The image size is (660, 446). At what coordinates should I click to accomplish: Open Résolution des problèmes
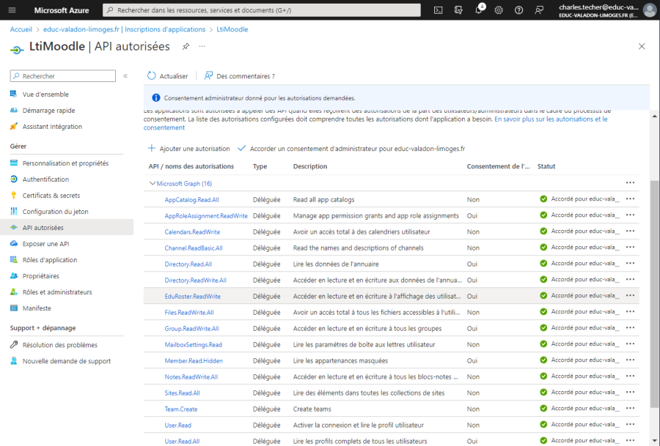click(x=60, y=345)
